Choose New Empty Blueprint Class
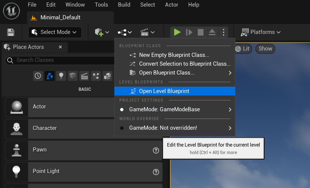This screenshot has height=188, width=310. (x=175, y=55)
